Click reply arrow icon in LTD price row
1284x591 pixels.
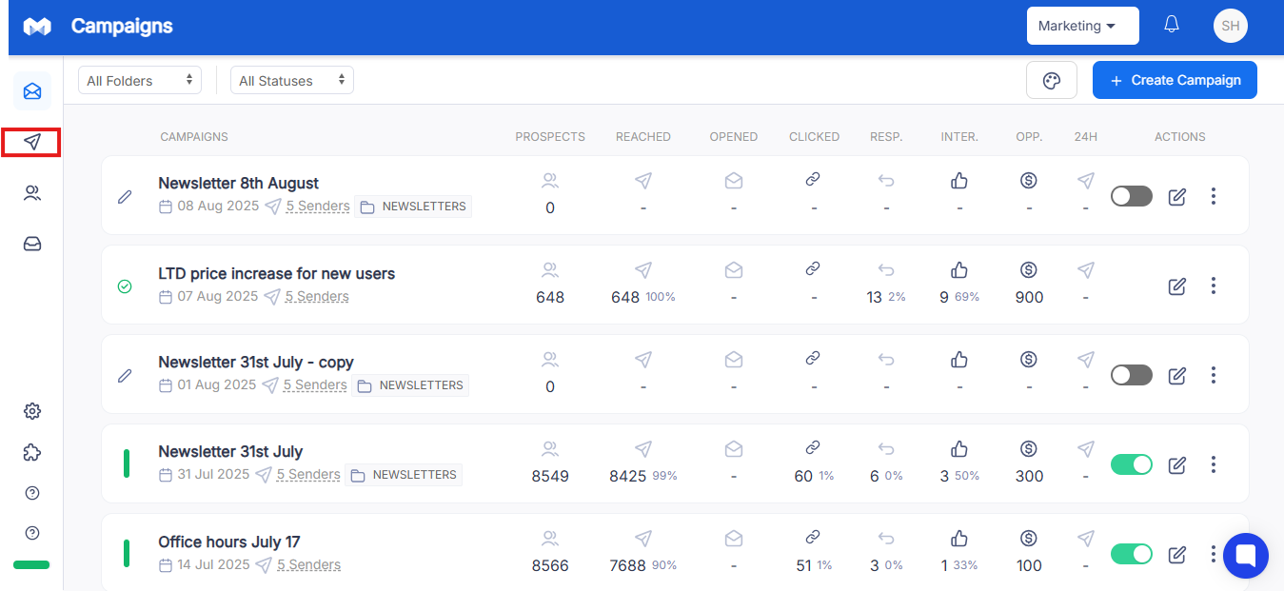(x=886, y=269)
